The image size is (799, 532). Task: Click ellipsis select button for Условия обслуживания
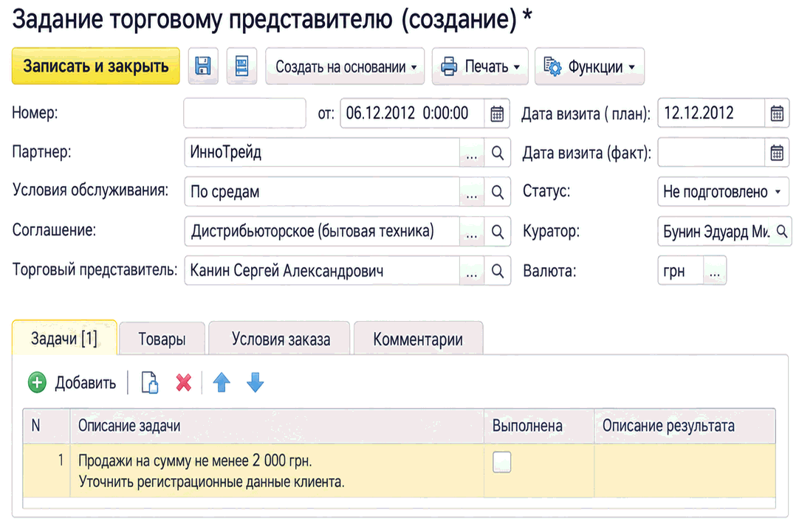pos(472,192)
